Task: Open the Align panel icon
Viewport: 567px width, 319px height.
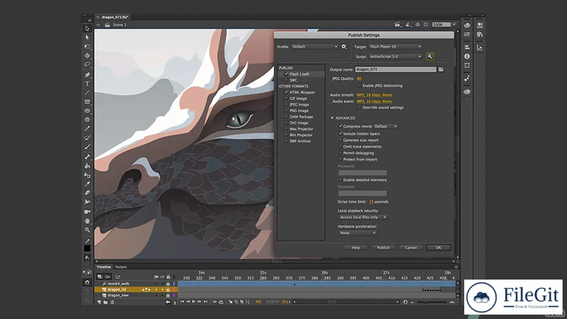Action: pyautogui.click(x=467, y=47)
